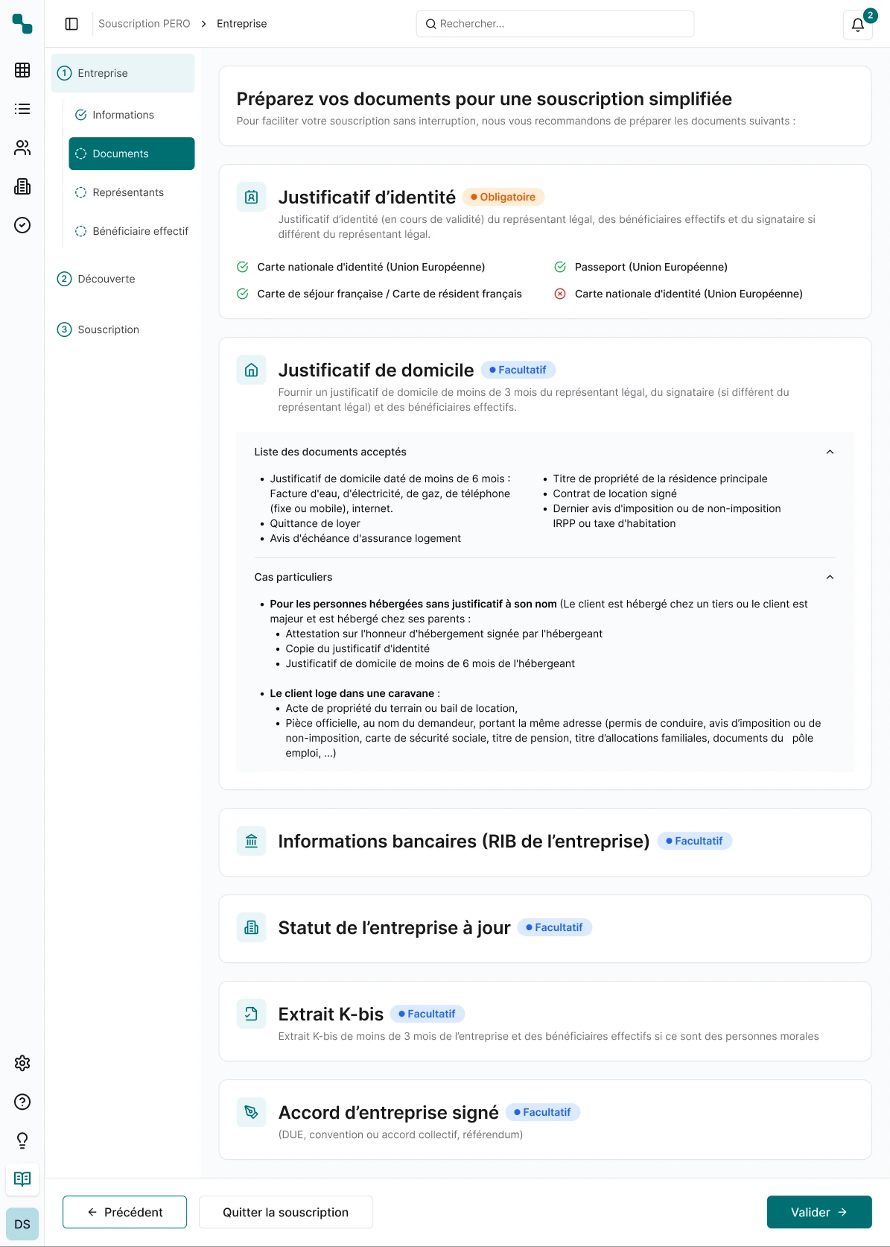Click 'Copie du justificatif d'identité' list item

[x=357, y=648]
